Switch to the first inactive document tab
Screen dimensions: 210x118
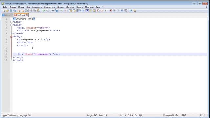tap(8, 15)
